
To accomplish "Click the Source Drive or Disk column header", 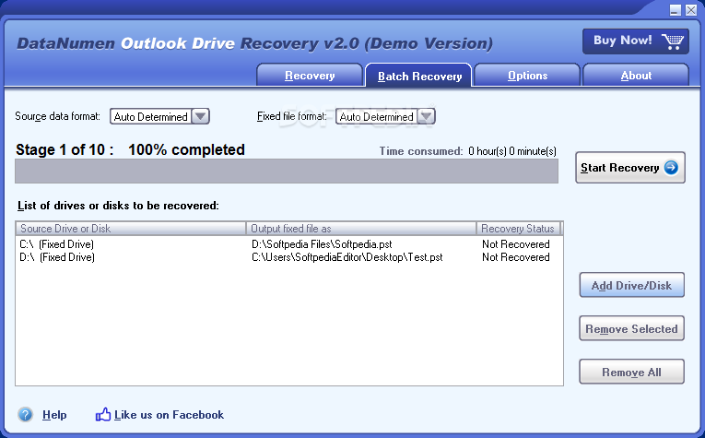I will pyautogui.click(x=131, y=229).
